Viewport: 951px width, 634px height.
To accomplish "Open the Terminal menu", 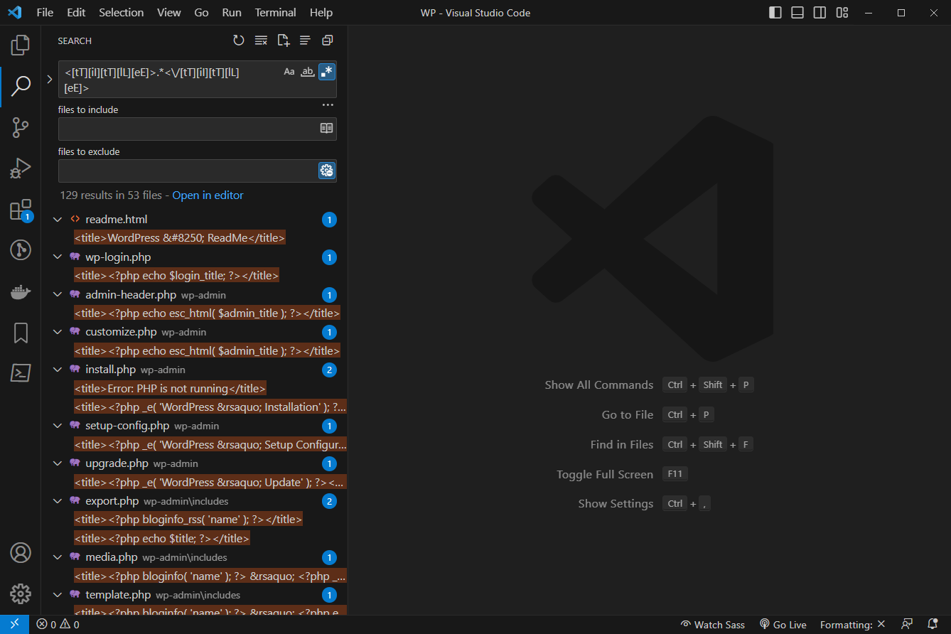I will pos(276,13).
